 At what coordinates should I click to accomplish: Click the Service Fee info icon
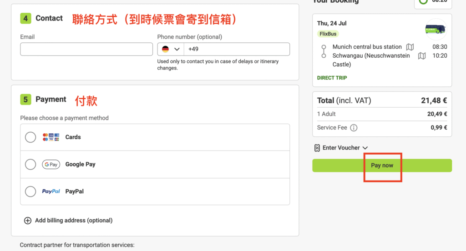(354, 128)
